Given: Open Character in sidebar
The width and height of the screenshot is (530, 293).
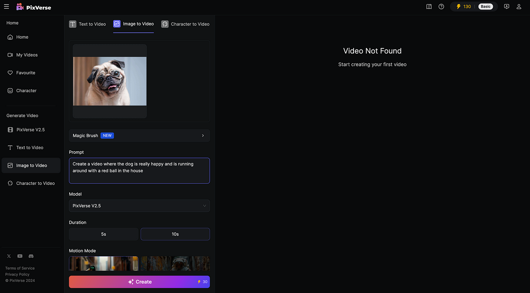Looking at the screenshot, I should coord(31,90).
